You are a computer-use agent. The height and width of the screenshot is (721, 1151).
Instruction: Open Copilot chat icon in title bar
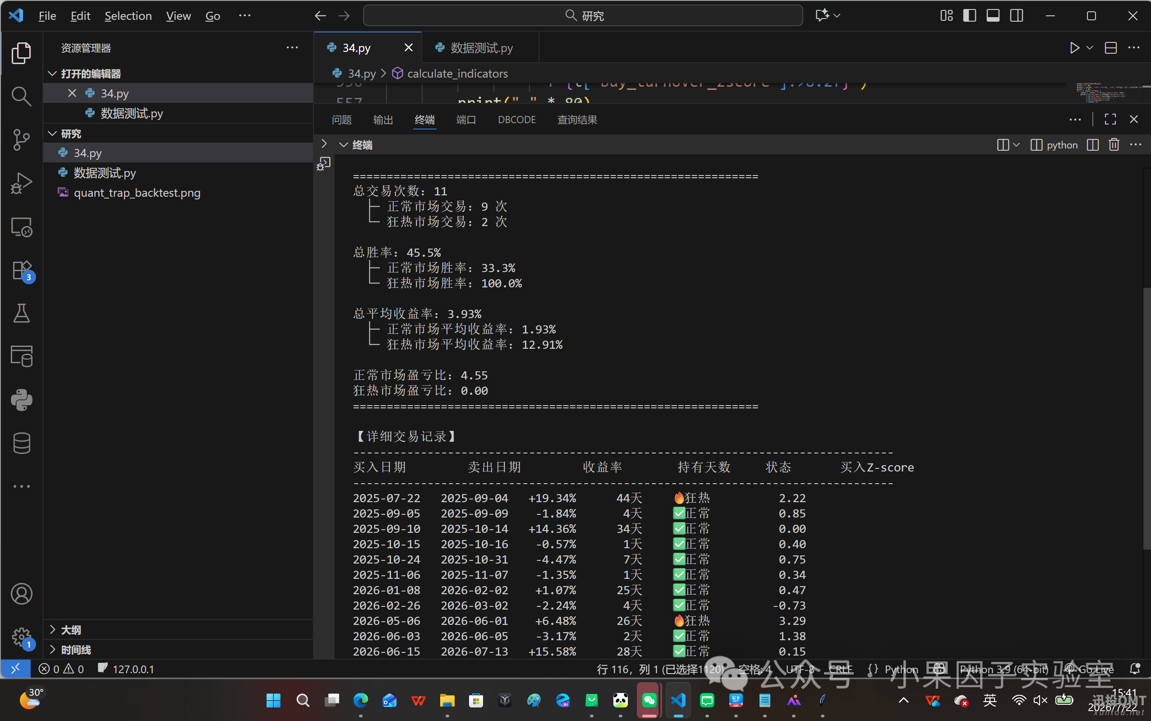tap(822, 15)
